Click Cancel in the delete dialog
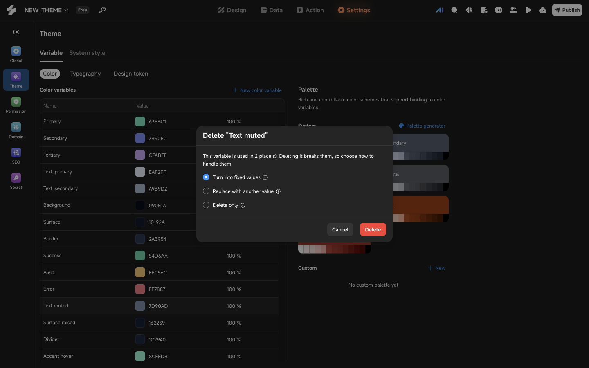The height and width of the screenshot is (368, 589). 340,229
